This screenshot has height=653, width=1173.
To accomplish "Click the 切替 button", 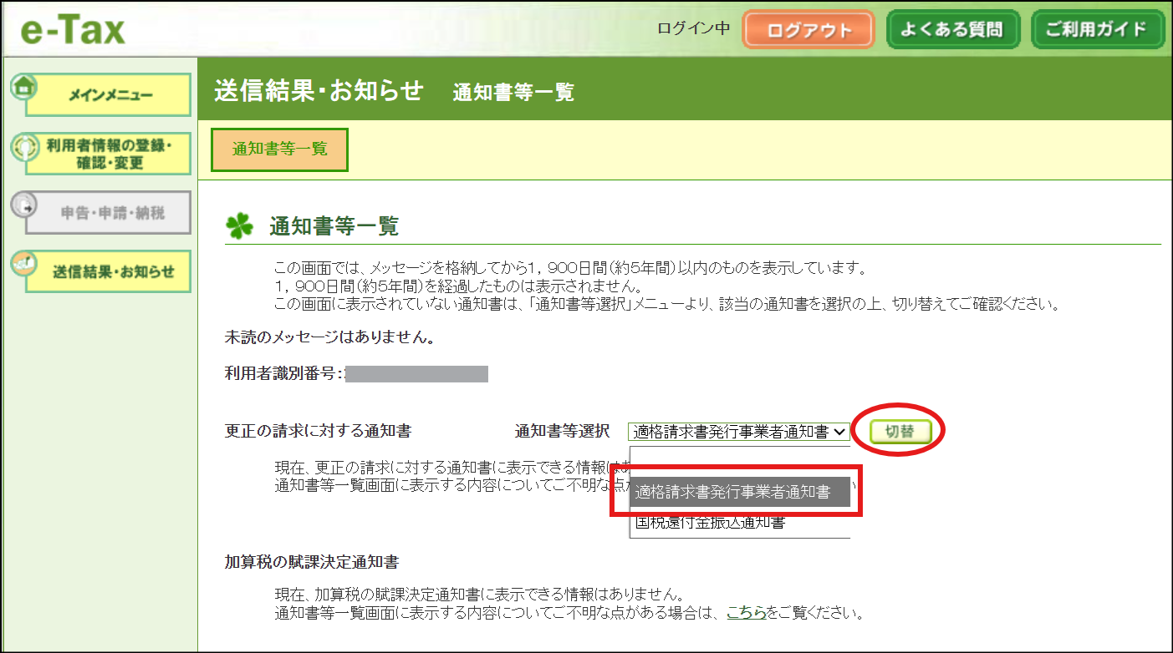I will click(900, 432).
